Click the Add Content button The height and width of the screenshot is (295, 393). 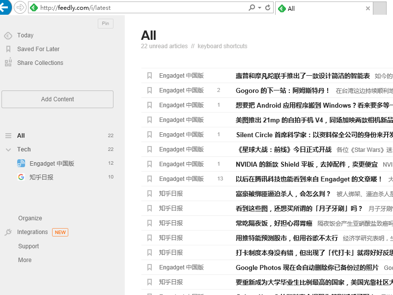click(x=57, y=99)
